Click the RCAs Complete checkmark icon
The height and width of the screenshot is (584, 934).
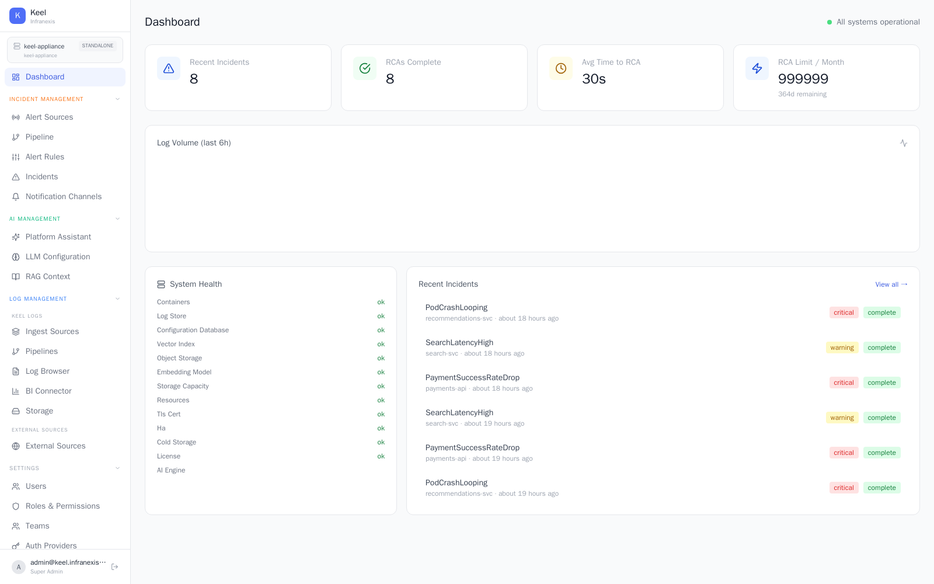pyautogui.click(x=365, y=68)
